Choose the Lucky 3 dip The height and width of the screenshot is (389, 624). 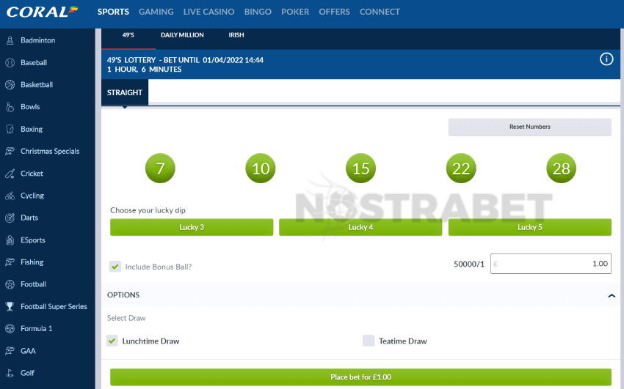point(192,227)
